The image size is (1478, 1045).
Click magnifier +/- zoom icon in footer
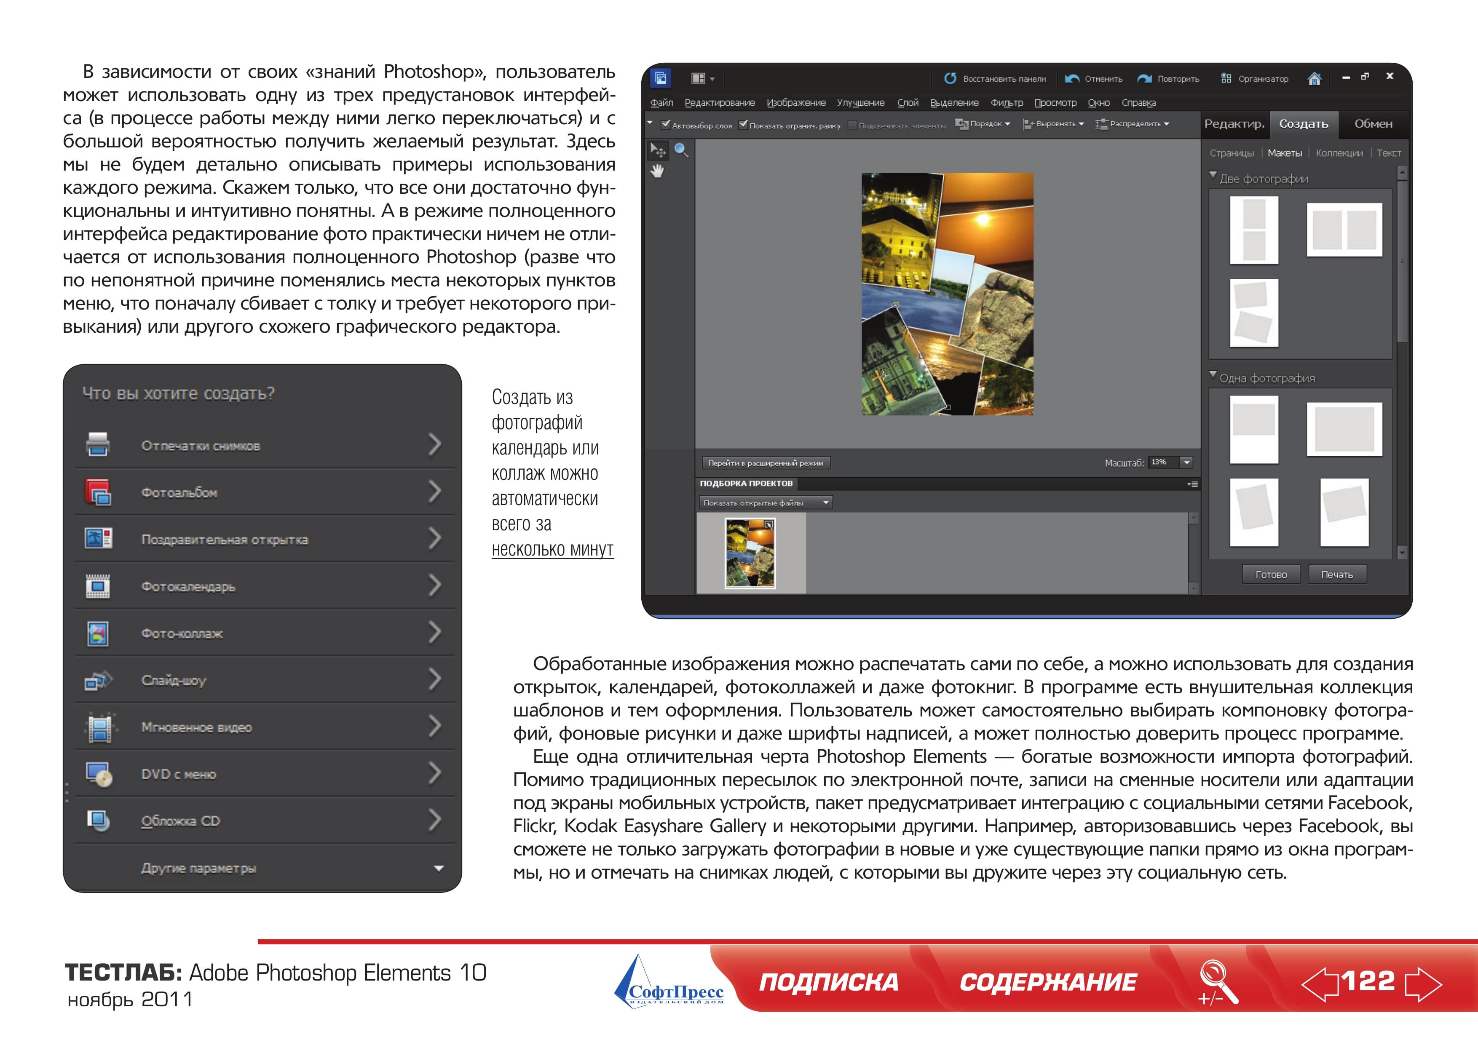coord(1218,983)
